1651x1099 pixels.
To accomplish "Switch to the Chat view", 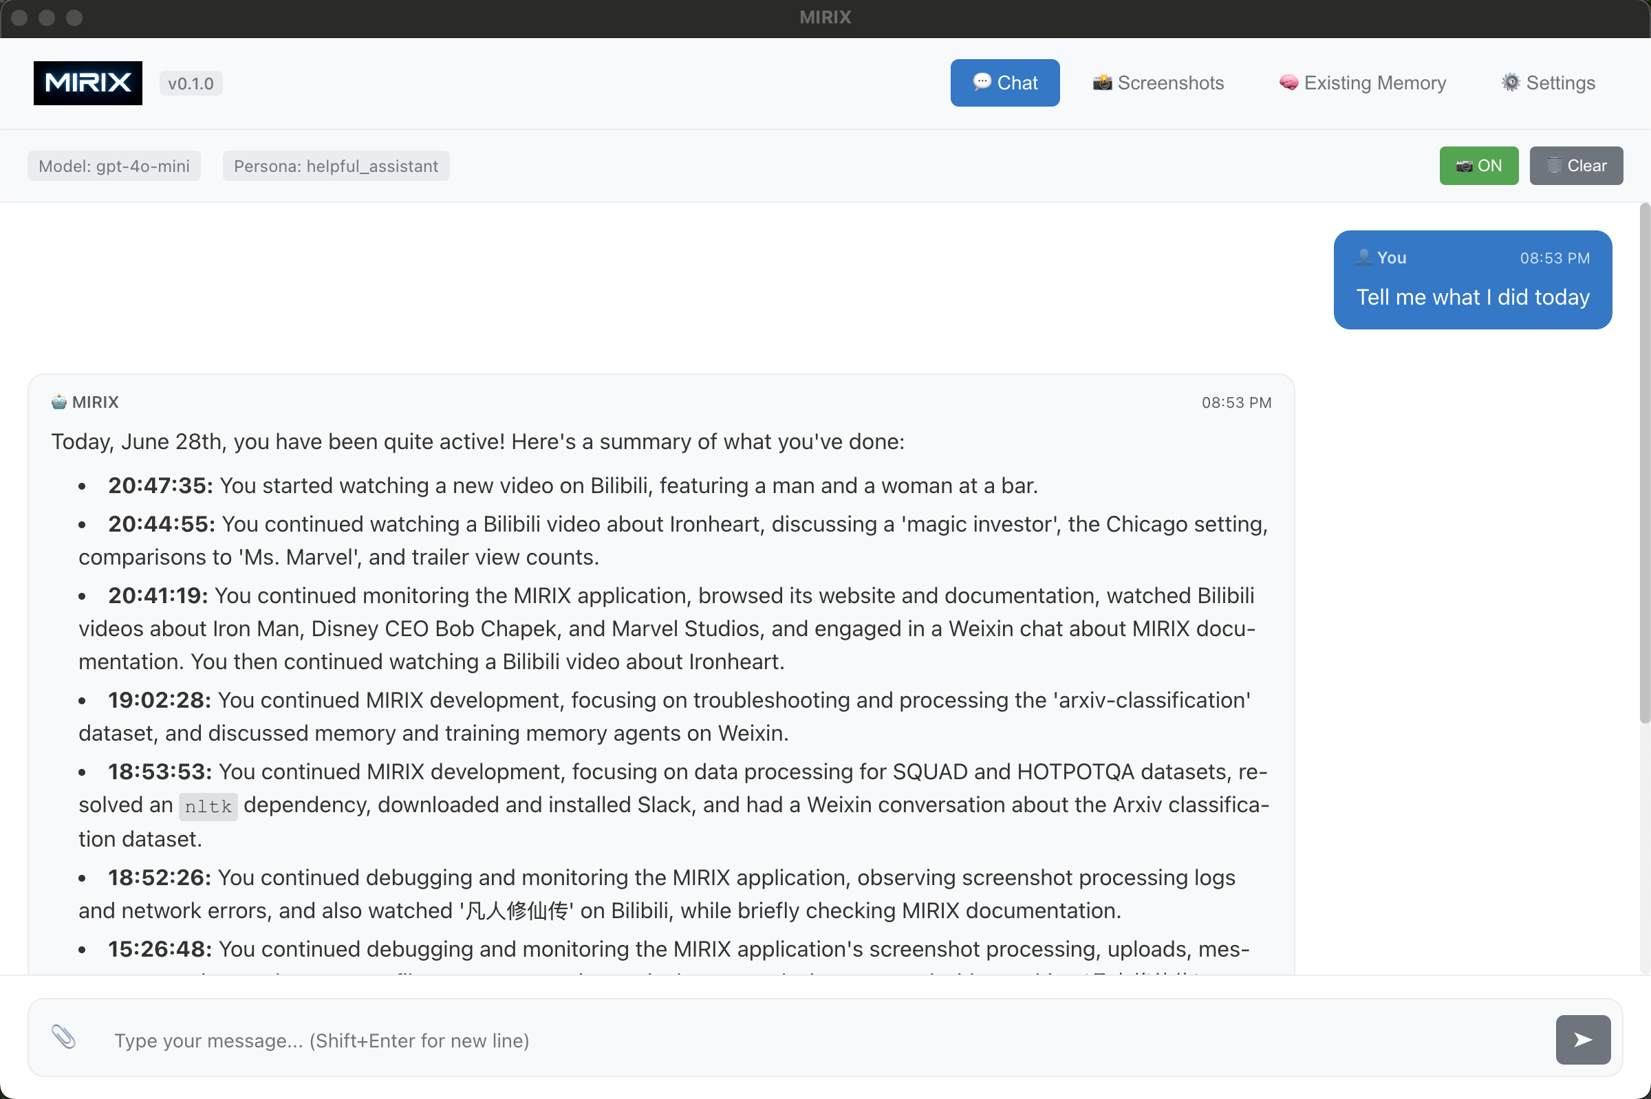I will click(x=1004, y=82).
